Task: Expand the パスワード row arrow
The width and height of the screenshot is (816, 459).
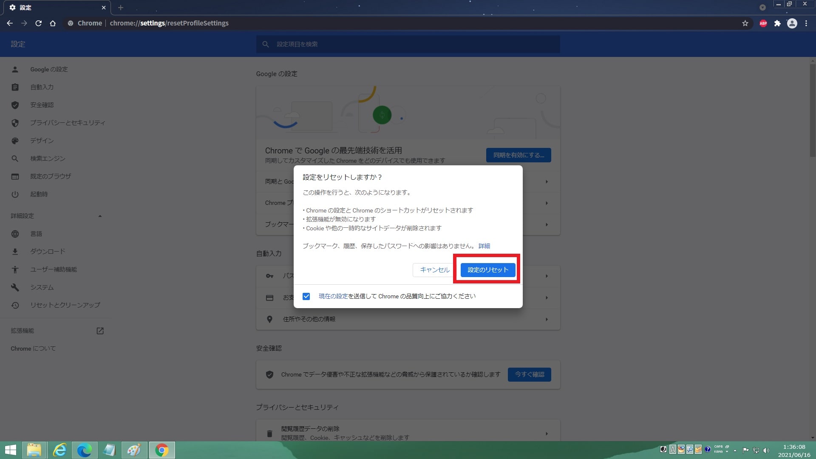Action: [547, 276]
